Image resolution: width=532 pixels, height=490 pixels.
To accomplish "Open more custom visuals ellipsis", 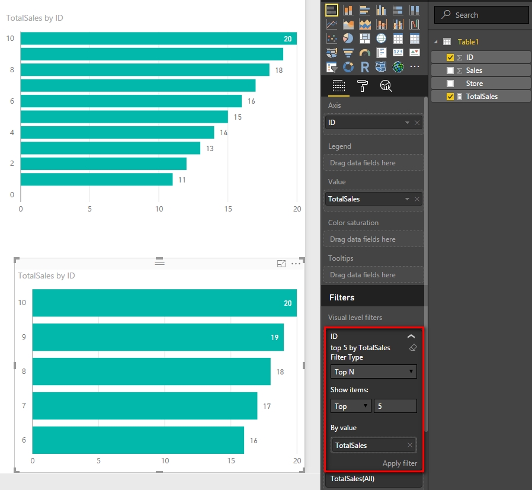I will 415,67.
